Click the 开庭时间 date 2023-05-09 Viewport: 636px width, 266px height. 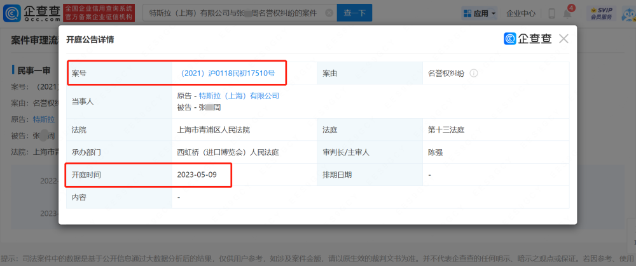(197, 175)
